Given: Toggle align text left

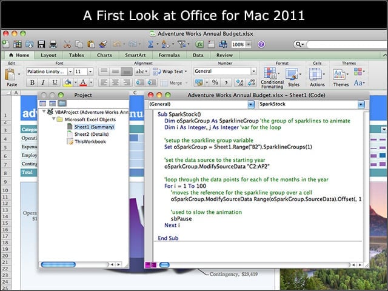Looking at the screenshot, I should point(104,82).
